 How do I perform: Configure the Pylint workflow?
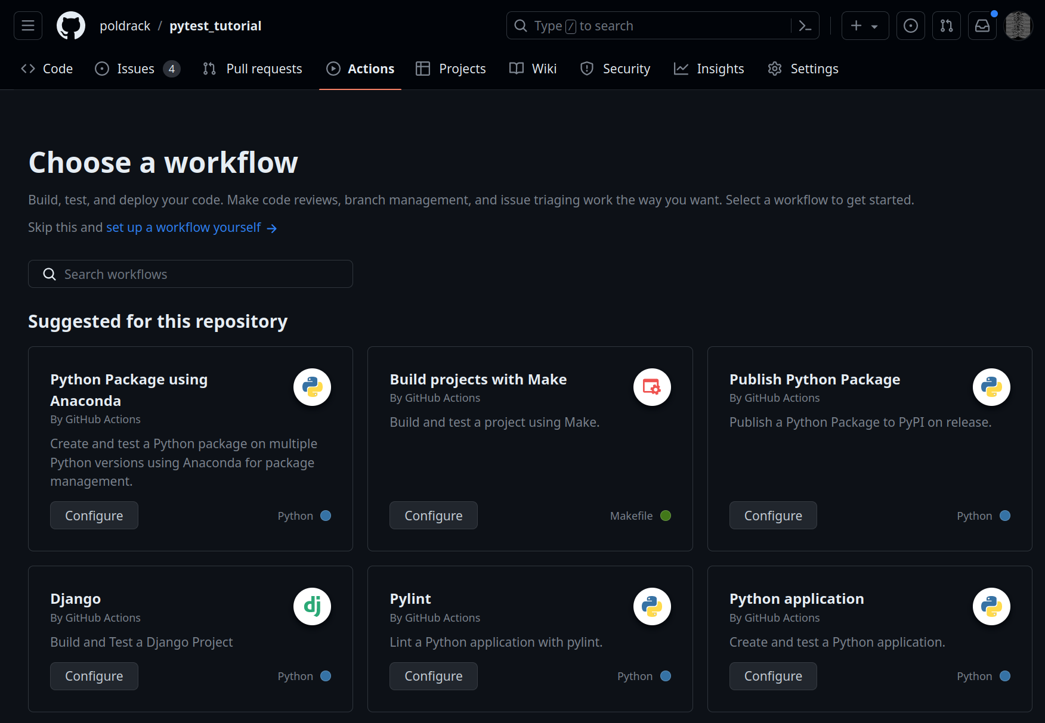[433, 676]
